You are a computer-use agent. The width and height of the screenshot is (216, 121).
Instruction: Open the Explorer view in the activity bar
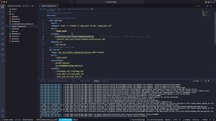(x=3, y=7)
